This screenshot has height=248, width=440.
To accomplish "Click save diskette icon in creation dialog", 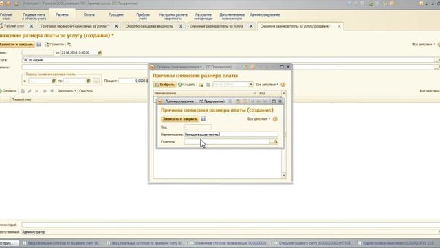I will [x=203, y=119].
